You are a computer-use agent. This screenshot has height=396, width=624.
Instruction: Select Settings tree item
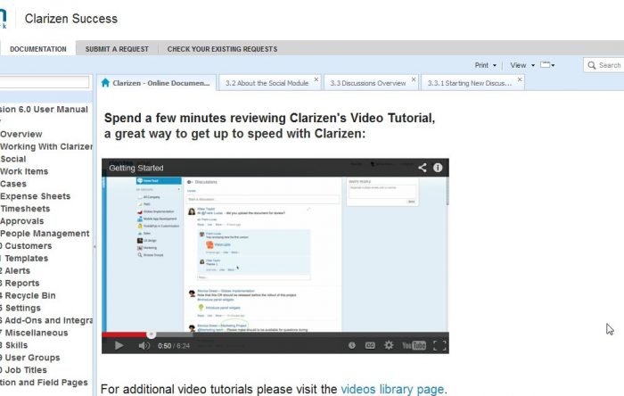point(22,308)
